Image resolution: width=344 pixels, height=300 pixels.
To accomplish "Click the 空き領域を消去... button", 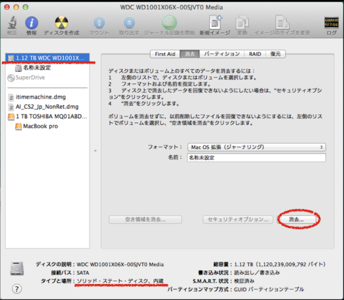I will point(145,219).
